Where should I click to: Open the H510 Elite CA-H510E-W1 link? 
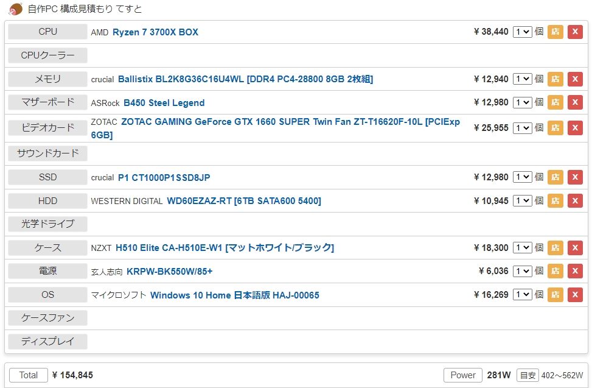pos(225,248)
